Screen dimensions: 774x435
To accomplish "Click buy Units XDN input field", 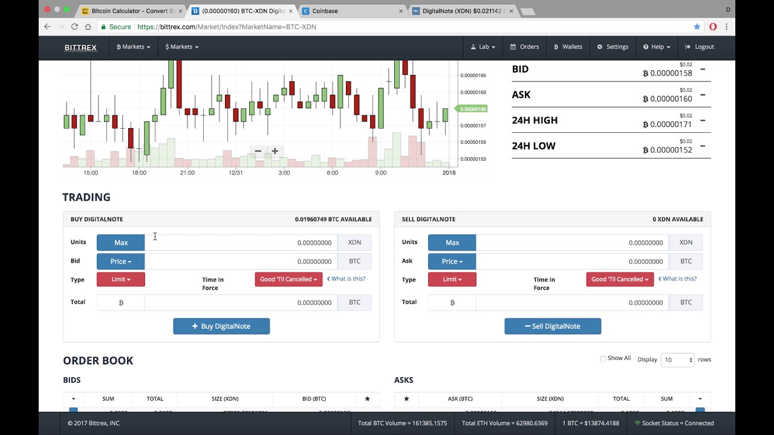I will [x=241, y=242].
